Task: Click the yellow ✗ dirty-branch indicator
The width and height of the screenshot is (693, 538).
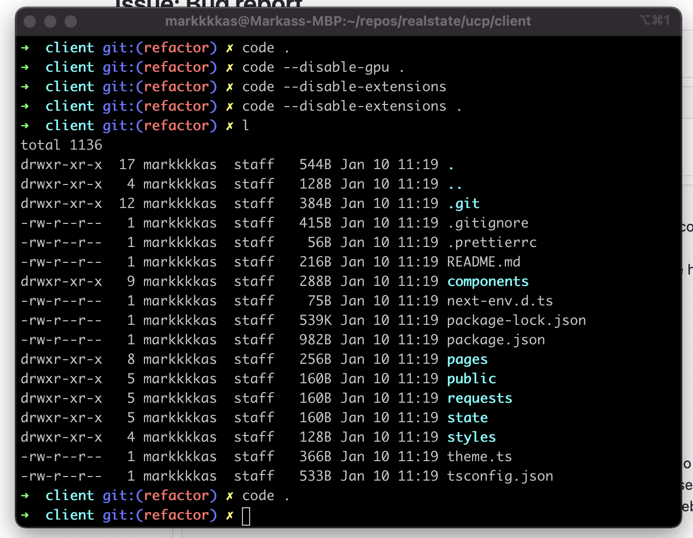Action: tap(229, 515)
